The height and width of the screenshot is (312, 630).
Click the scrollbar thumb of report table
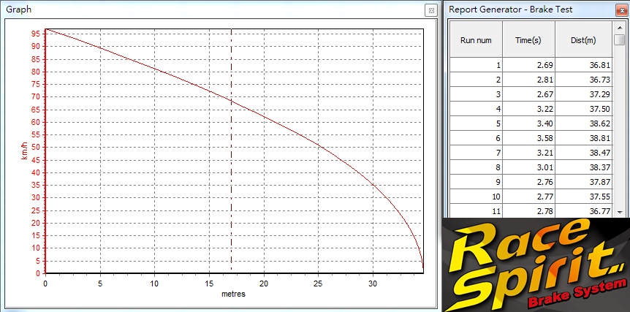tap(619, 39)
